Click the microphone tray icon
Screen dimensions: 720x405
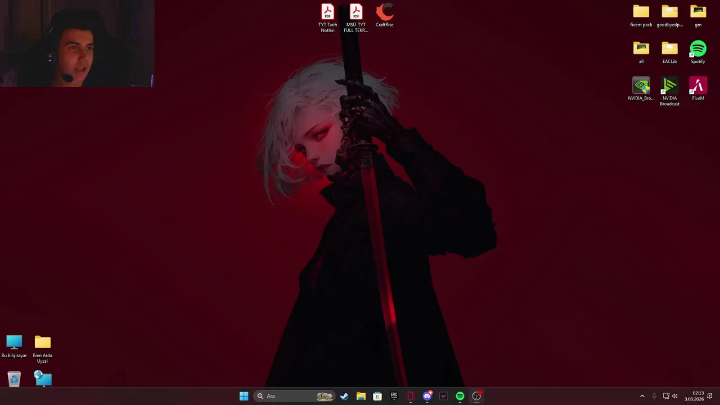(654, 396)
